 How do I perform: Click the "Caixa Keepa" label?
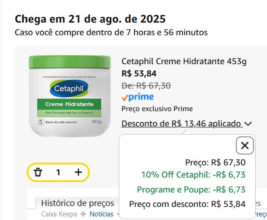[60, 214]
